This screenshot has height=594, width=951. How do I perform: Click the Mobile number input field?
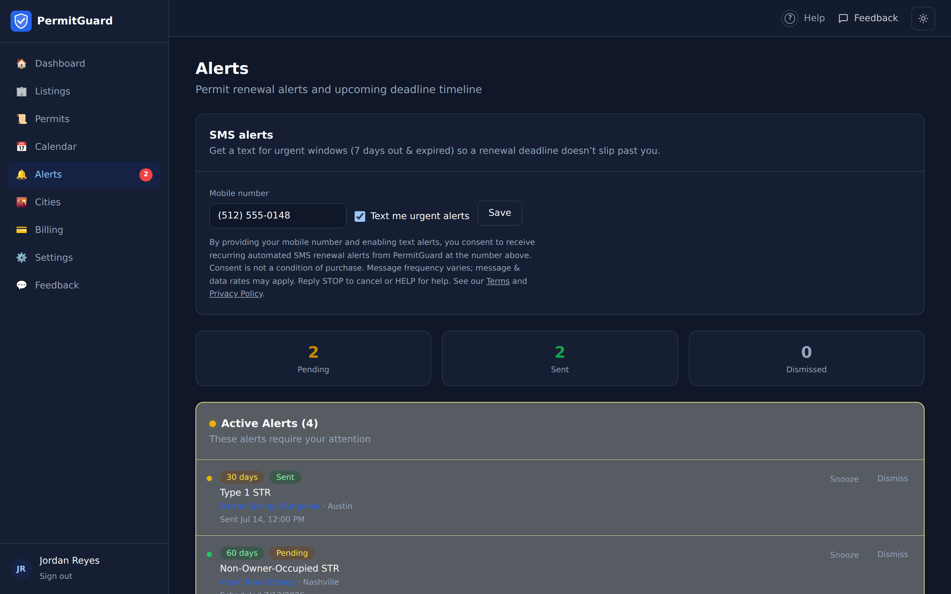[277, 216]
